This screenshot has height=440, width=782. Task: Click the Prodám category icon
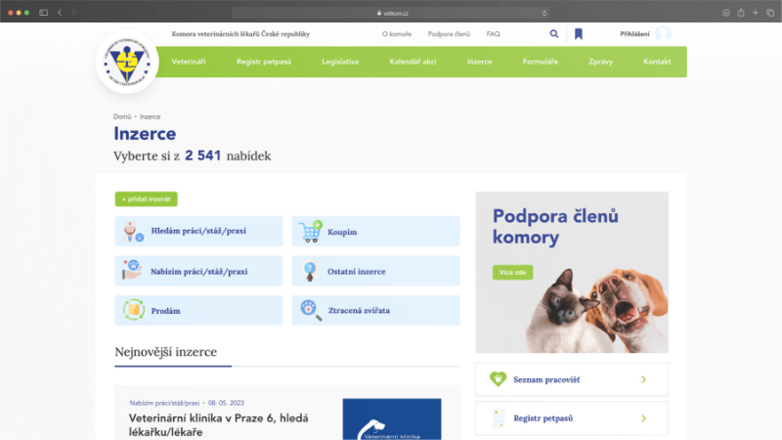[133, 310]
